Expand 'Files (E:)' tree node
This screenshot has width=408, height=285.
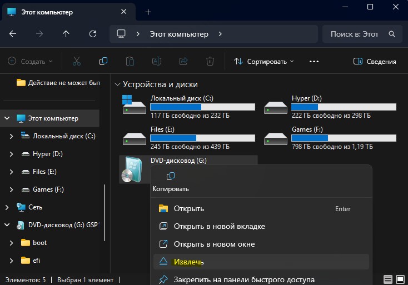[x=11, y=172]
